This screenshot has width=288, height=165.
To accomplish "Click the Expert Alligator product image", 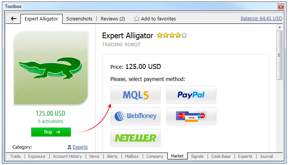I will [51, 68].
